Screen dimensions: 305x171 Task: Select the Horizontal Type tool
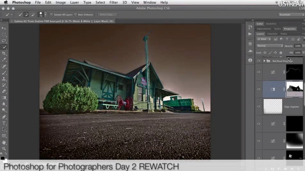[x=4, y=123]
